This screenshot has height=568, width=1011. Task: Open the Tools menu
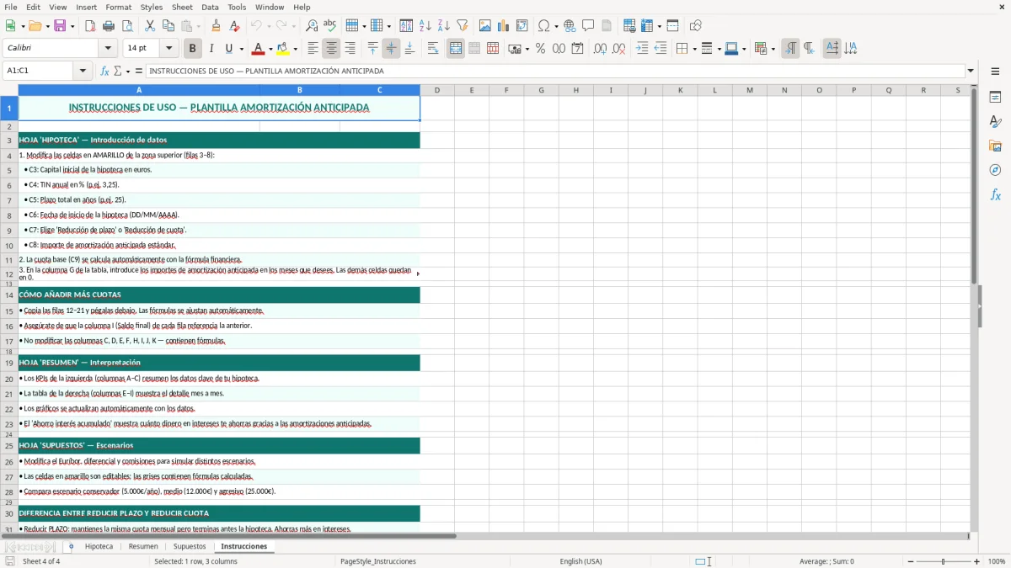[237, 7]
